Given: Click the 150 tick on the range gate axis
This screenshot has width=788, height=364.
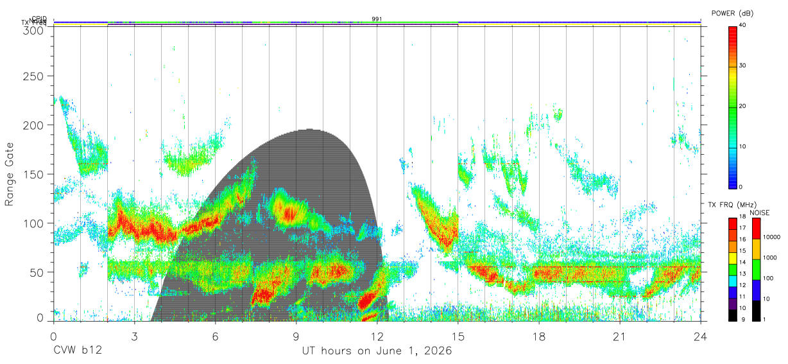Looking at the screenshot, I should coord(33,174).
